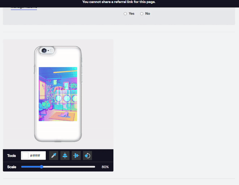This screenshot has width=239, height=185.
Task: Click the white color swatch in Tools
Action: [x=25, y=156]
